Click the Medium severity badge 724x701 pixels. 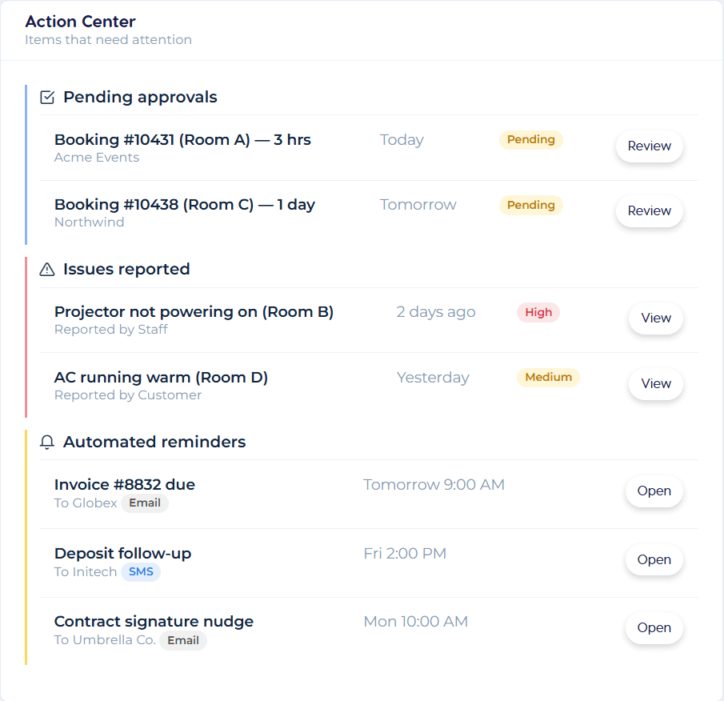click(x=548, y=378)
